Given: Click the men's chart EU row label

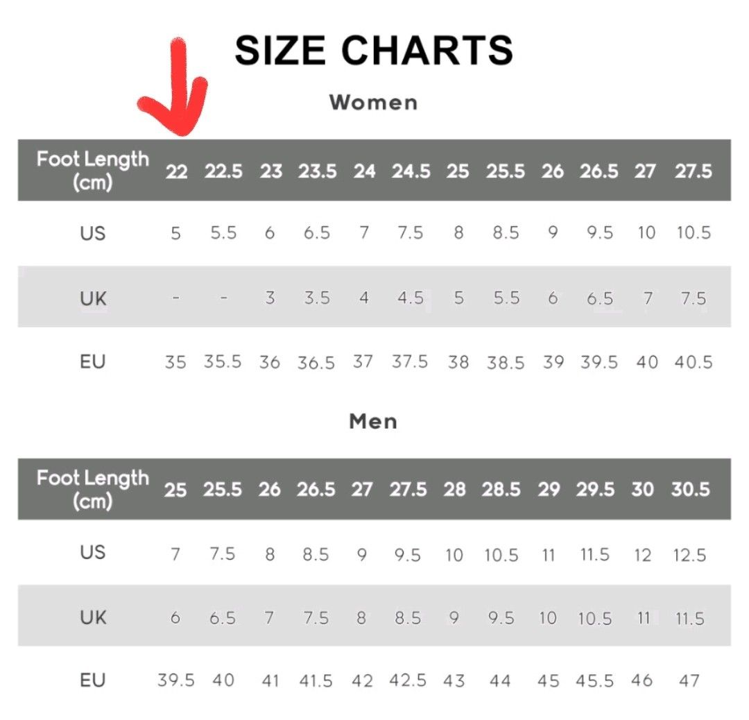Looking at the screenshot, I should pyautogui.click(x=92, y=680).
